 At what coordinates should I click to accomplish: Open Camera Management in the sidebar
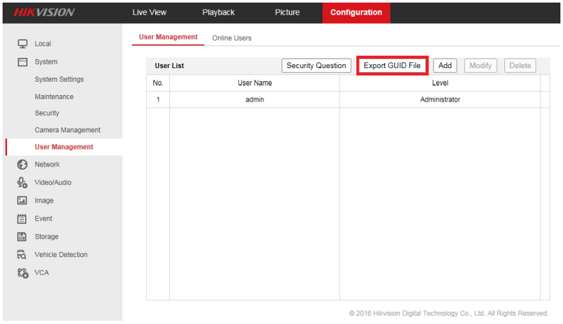click(x=68, y=130)
